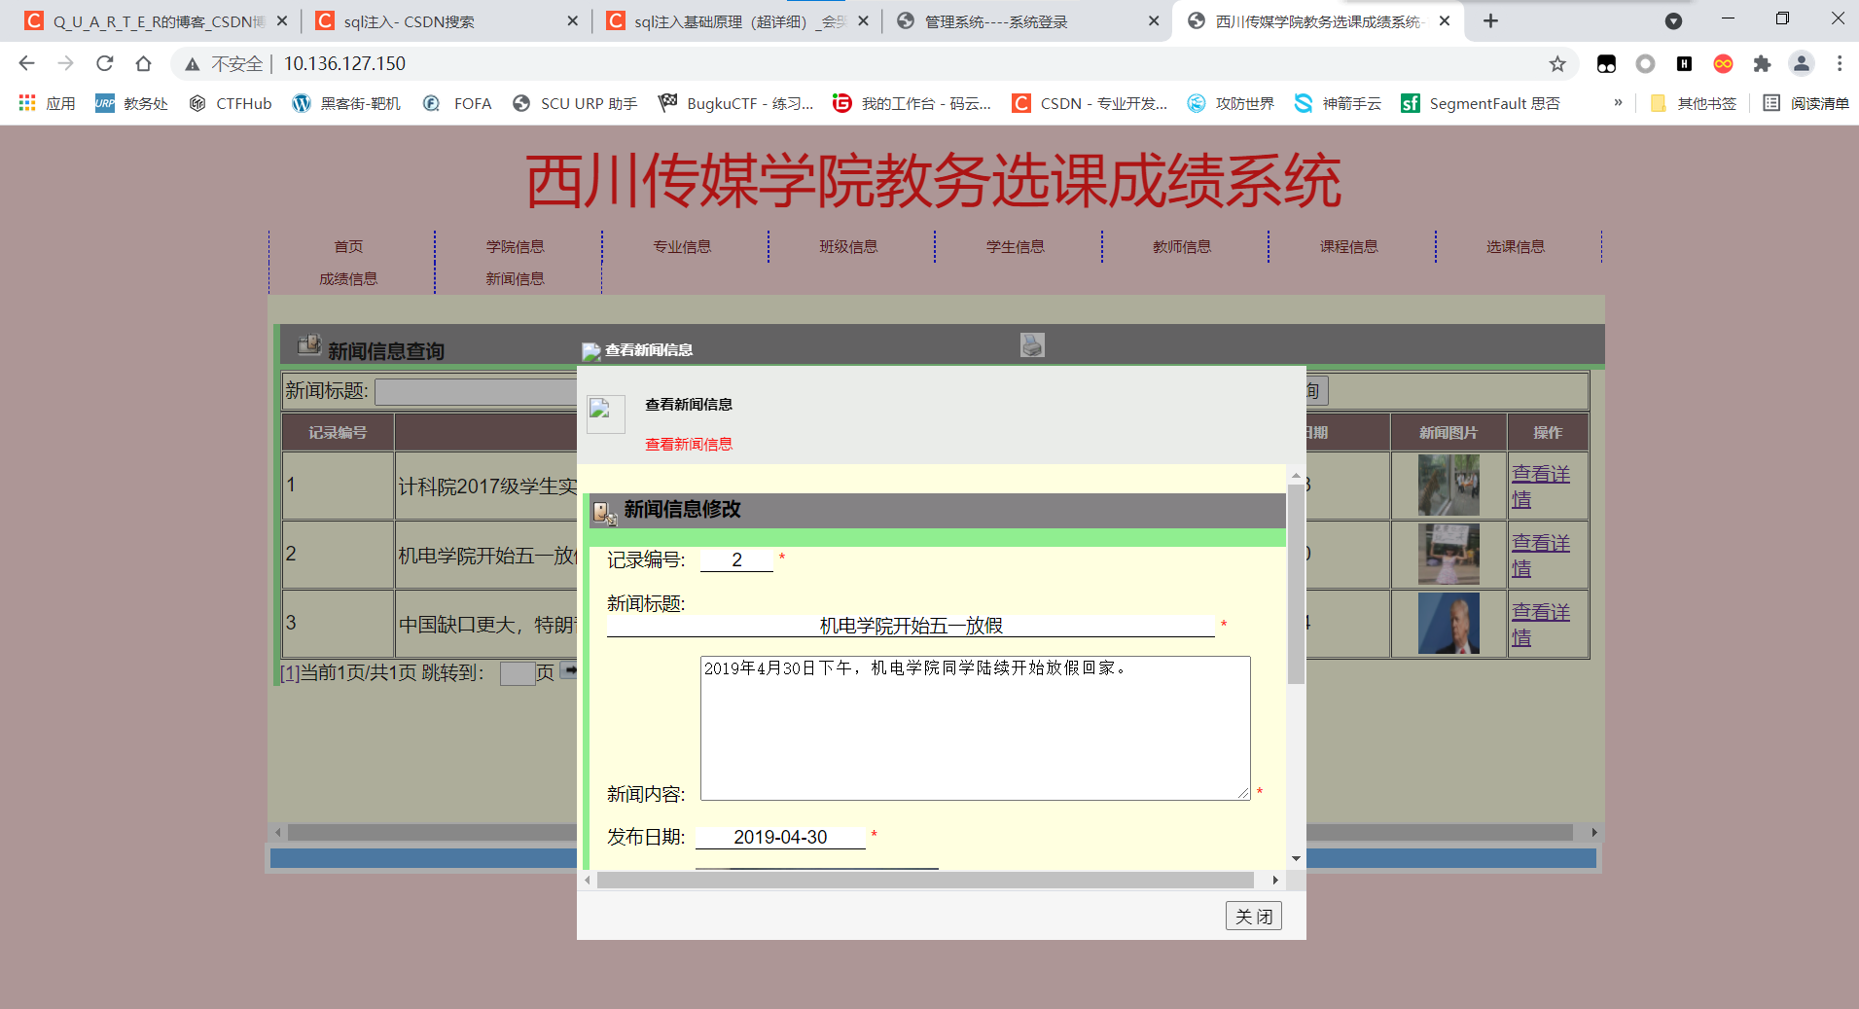
Task: Open the 首页 menu item
Action: [x=348, y=246]
